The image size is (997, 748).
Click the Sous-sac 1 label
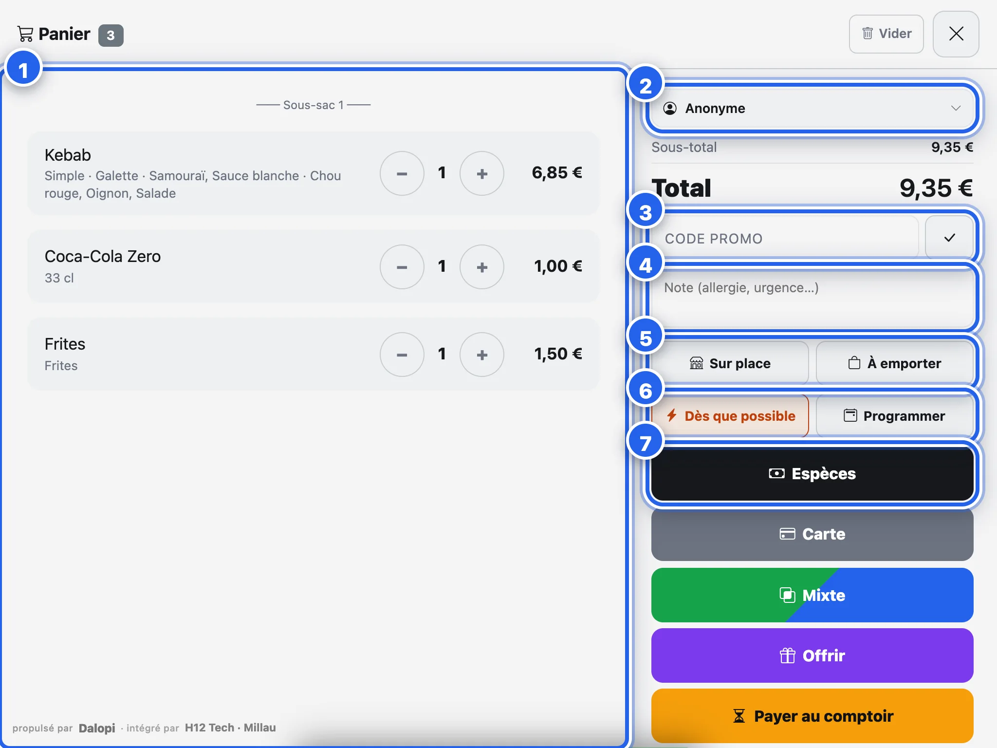point(314,105)
